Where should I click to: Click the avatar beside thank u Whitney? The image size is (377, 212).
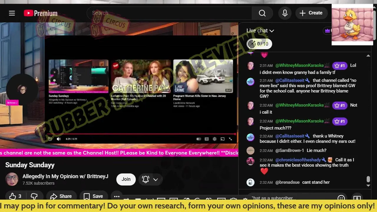tap(250, 137)
